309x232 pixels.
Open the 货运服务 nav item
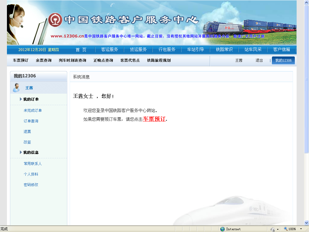[138, 50]
